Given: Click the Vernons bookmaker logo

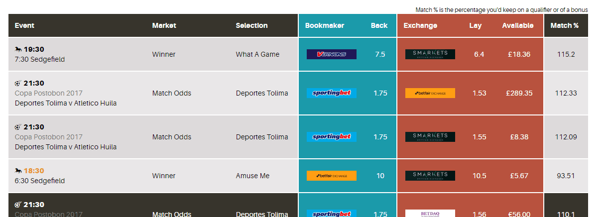Looking at the screenshot, I should coord(331,54).
